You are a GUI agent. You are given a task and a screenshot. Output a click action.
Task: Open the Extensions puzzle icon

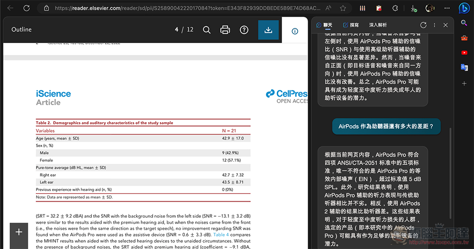pyautogui.click(x=396, y=8)
